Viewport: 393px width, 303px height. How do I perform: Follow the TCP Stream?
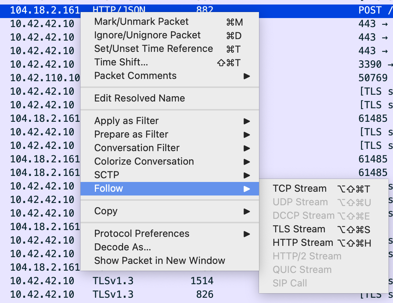(x=299, y=189)
